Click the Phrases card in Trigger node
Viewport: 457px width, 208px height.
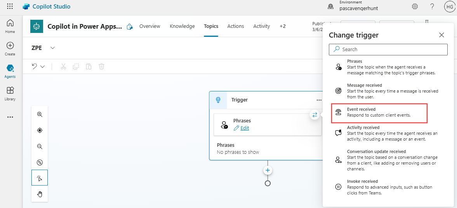click(268, 124)
